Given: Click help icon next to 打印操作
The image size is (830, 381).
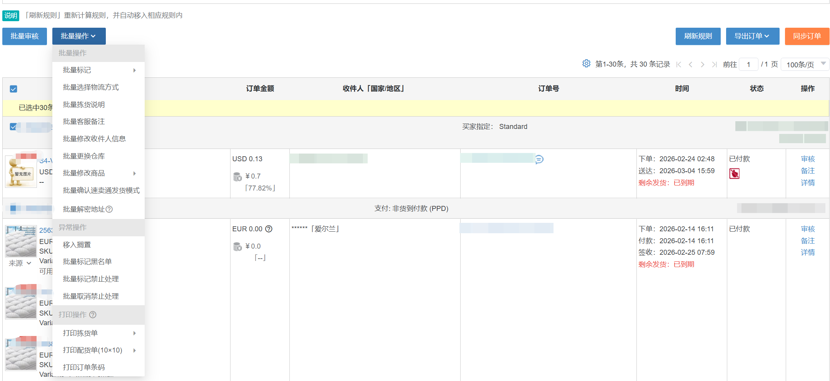Looking at the screenshot, I should tap(93, 315).
